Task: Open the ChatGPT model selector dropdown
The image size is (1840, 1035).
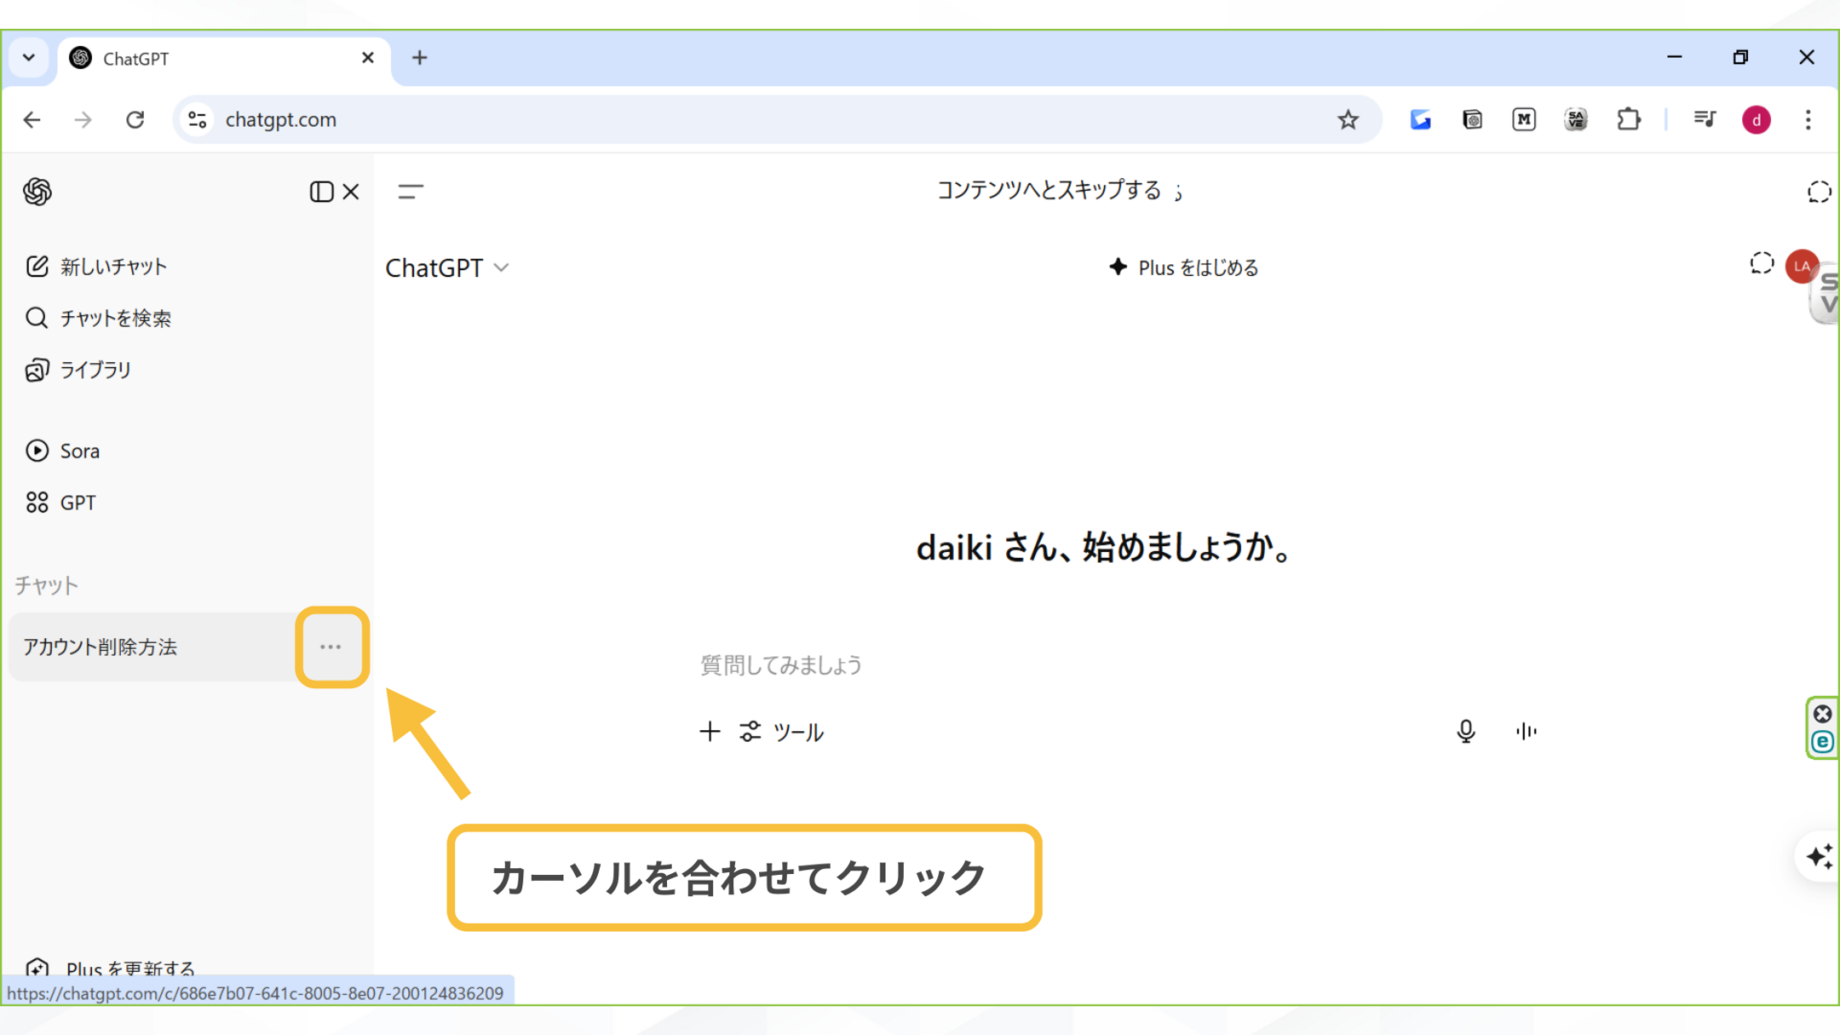Action: point(448,267)
